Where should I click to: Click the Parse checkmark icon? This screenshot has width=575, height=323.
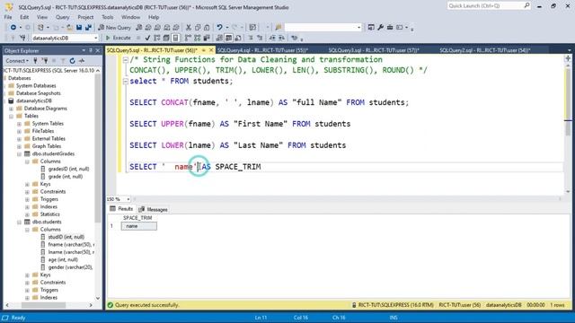(147, 38)
